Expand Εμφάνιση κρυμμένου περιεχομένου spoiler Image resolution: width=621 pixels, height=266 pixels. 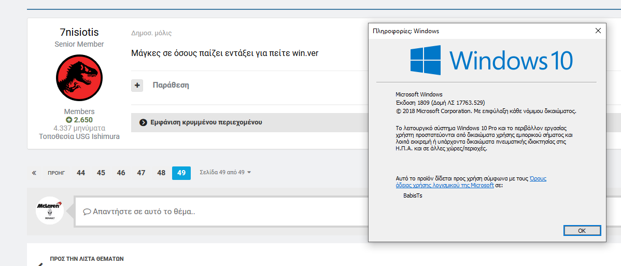tap(249, 122)
